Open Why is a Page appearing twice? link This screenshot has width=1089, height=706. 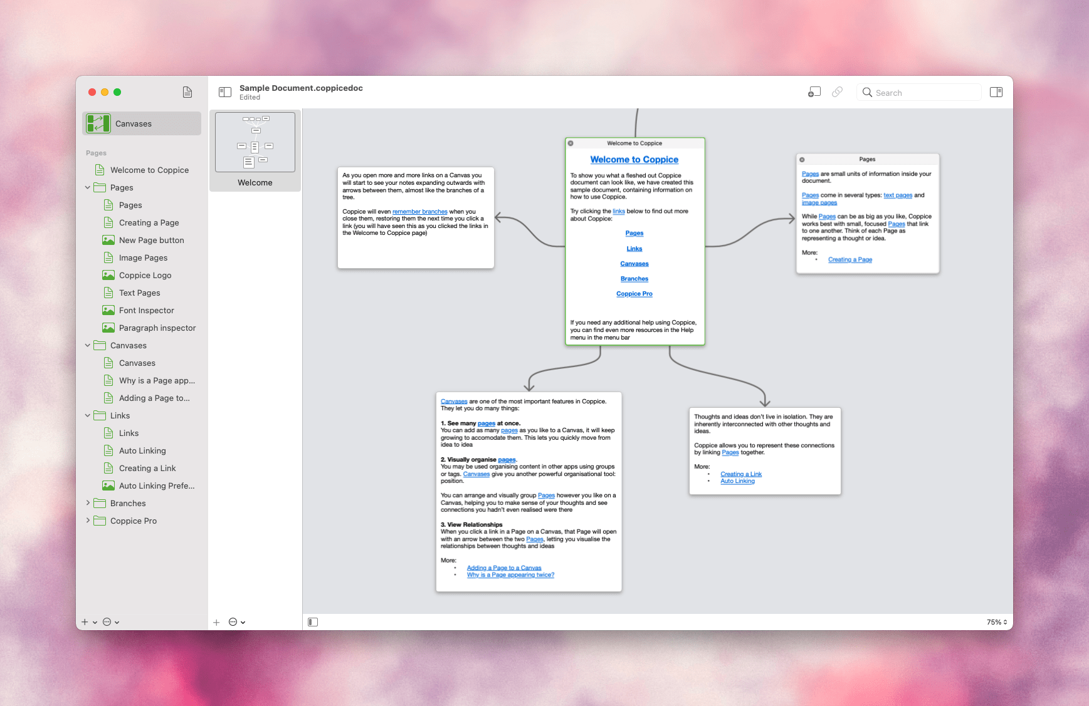510,575
